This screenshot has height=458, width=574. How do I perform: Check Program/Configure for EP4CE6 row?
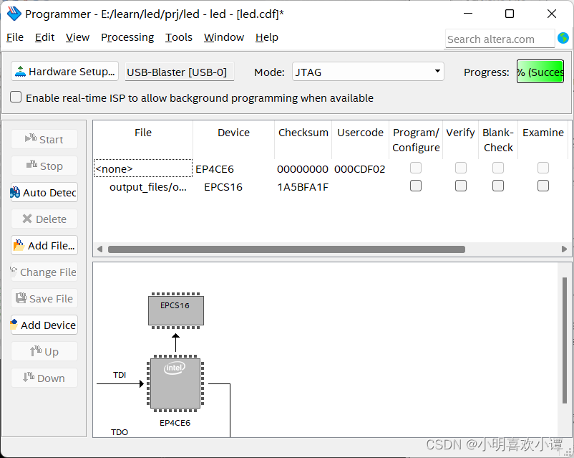416,168
